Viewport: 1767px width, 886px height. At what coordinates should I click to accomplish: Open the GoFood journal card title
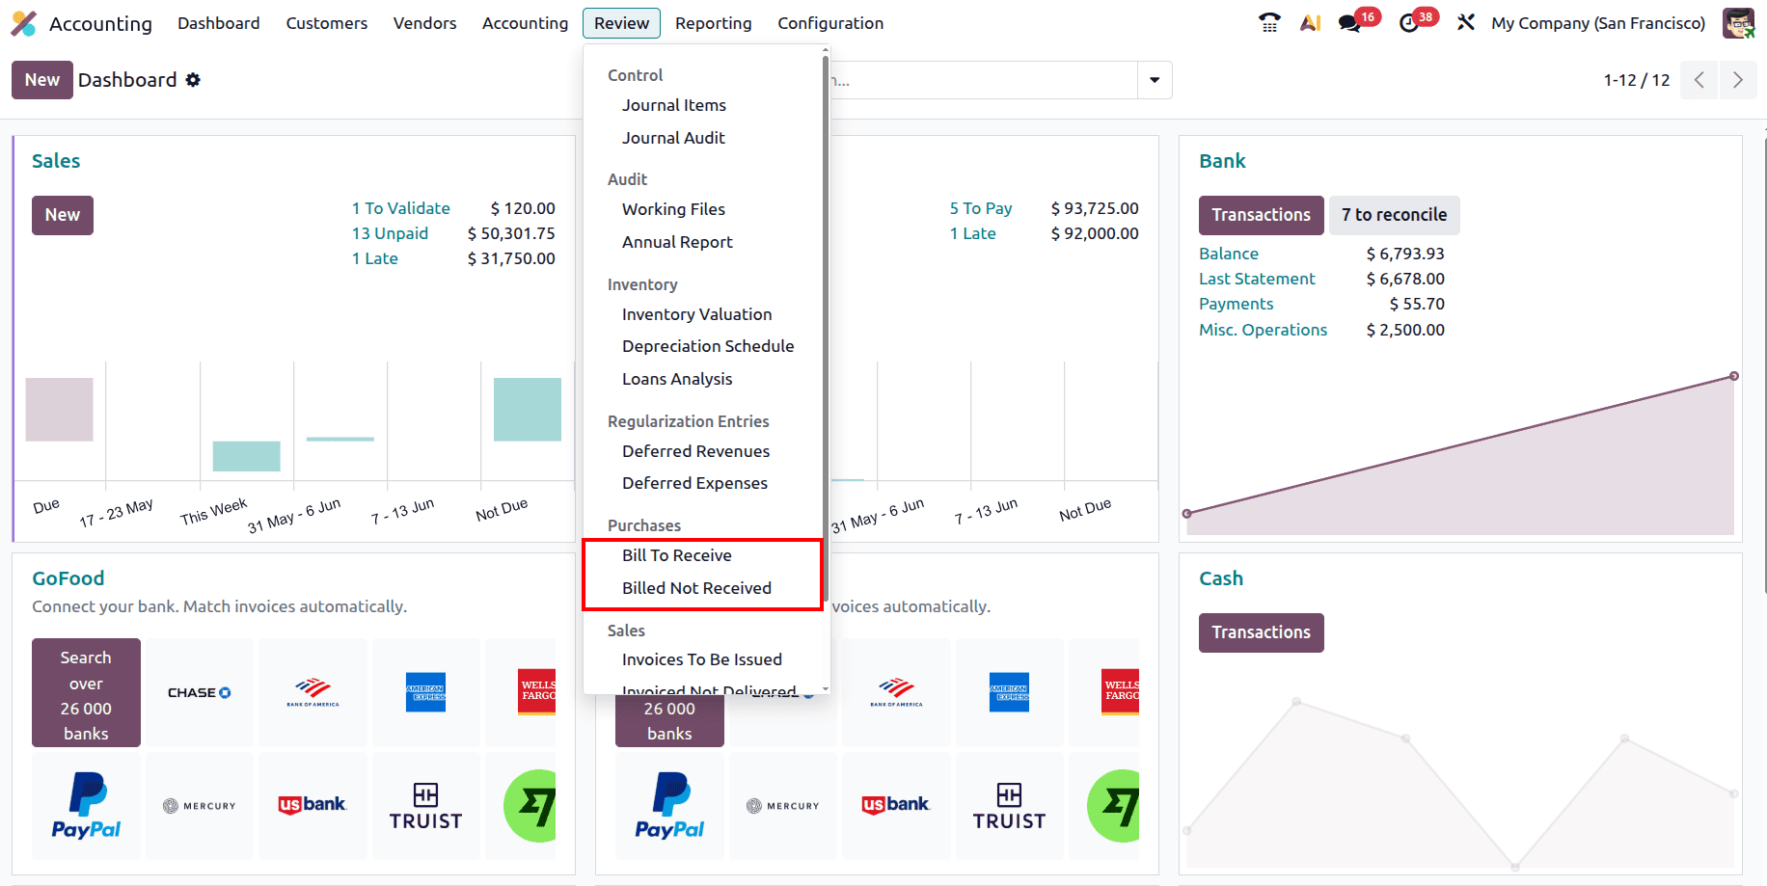68,578
